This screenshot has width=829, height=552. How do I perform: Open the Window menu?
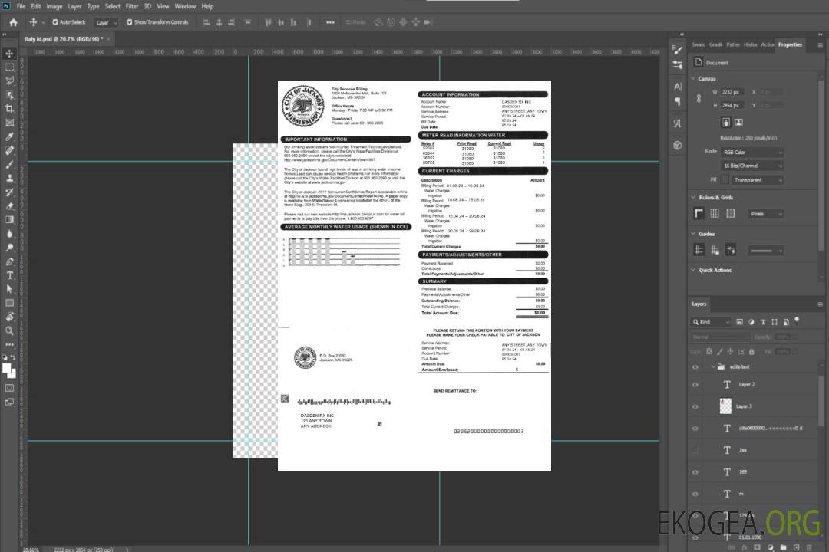coord(185,6)
